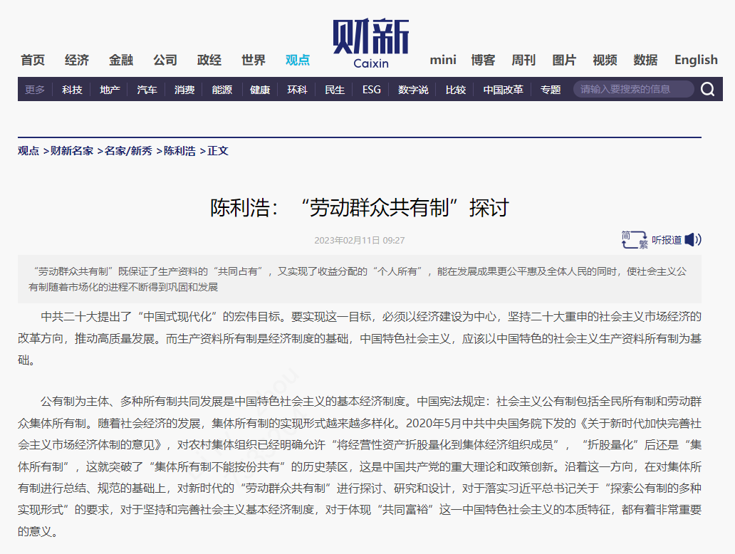Open the 金融 channel
The image size is (735, 554).
click(120, 60)
